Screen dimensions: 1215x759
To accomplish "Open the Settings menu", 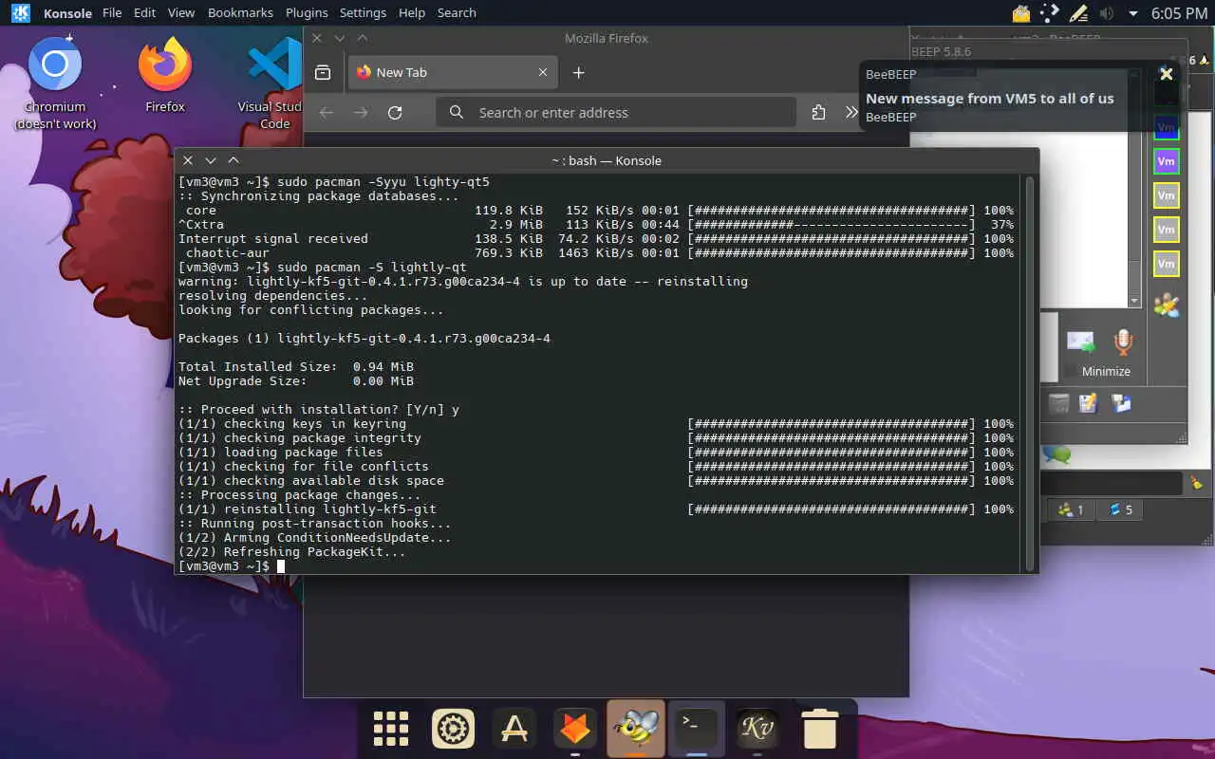I will point(363,13).
